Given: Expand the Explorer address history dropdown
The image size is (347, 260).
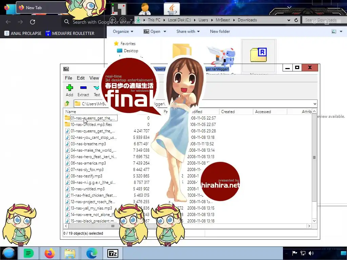Looking at the screenshot, I should [289, 20].
